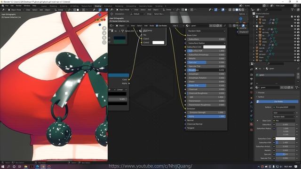Image resolution: width=301 pixels, height=169 pixels.
Task: Open Object Mode dropdown in left viewport
Action: click(x=16, y=9)
